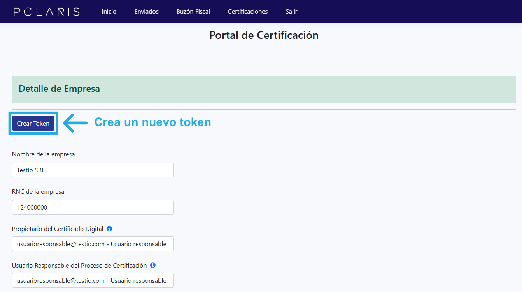
Task: Open the Buzón Fiscal page
Action: 193,12
